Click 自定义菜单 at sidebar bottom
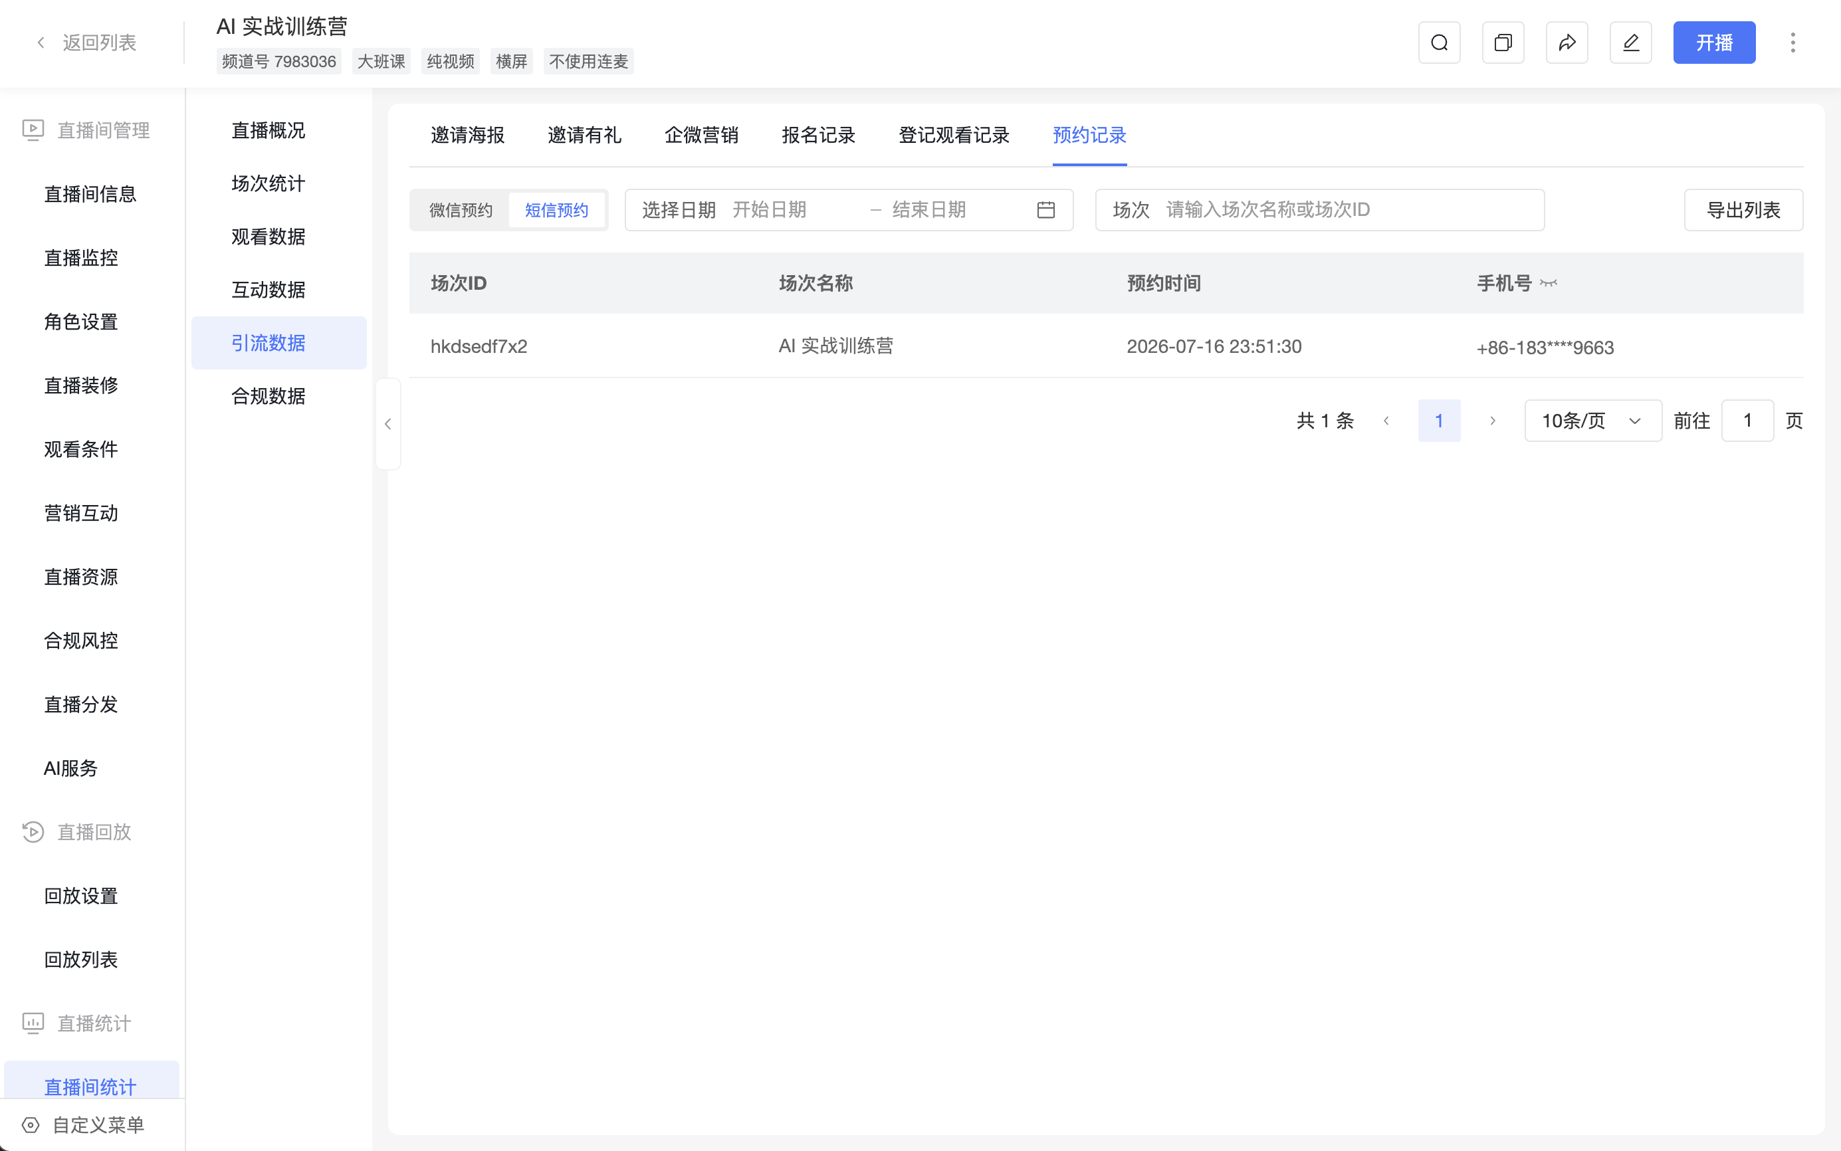Screen dimensions: 1841x1151 point(98,1125)
